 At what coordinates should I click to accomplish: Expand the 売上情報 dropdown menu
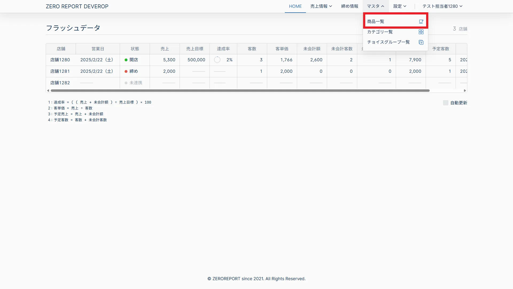point(321,6)
